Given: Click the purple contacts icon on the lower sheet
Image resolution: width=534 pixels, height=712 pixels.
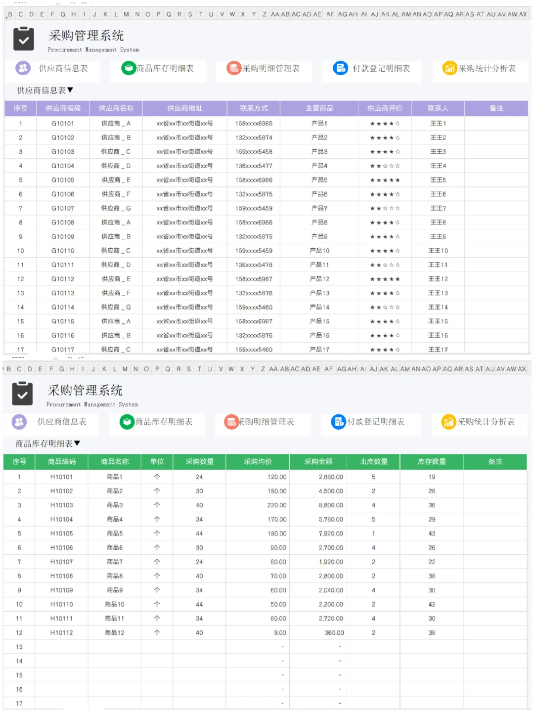Looking at the screenshot, I should click(x=20, y=422).
